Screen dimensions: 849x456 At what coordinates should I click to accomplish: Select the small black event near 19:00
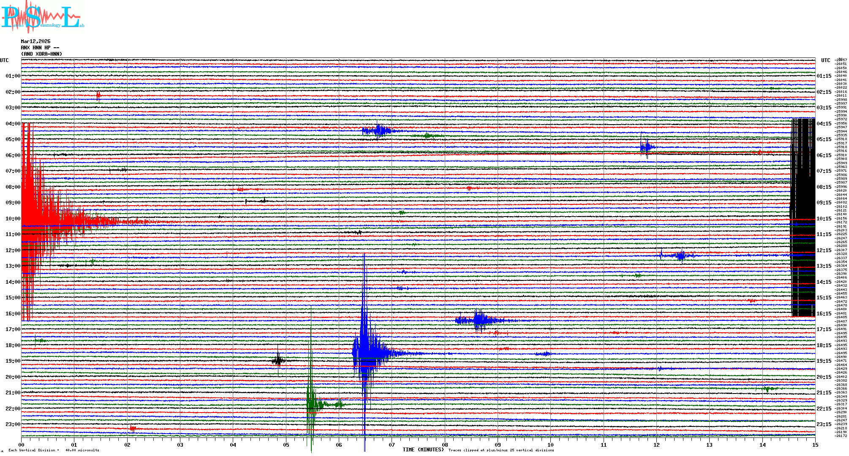click(x=278, y=361)
